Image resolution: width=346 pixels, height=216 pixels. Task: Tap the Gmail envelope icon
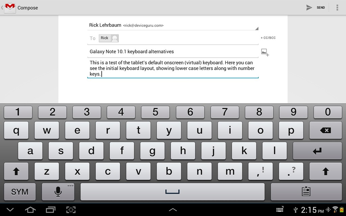pos(10,8)
